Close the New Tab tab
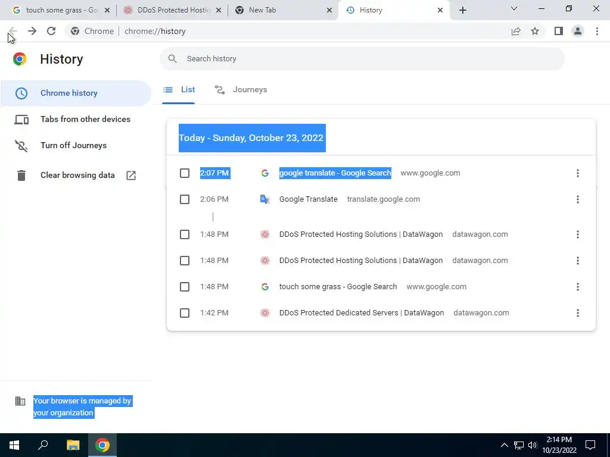This screenshot has width=610, height=457. coord(329,10)
